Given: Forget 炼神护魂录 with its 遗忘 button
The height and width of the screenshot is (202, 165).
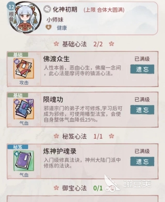Looking at the screenshot, I should (142, 161).
